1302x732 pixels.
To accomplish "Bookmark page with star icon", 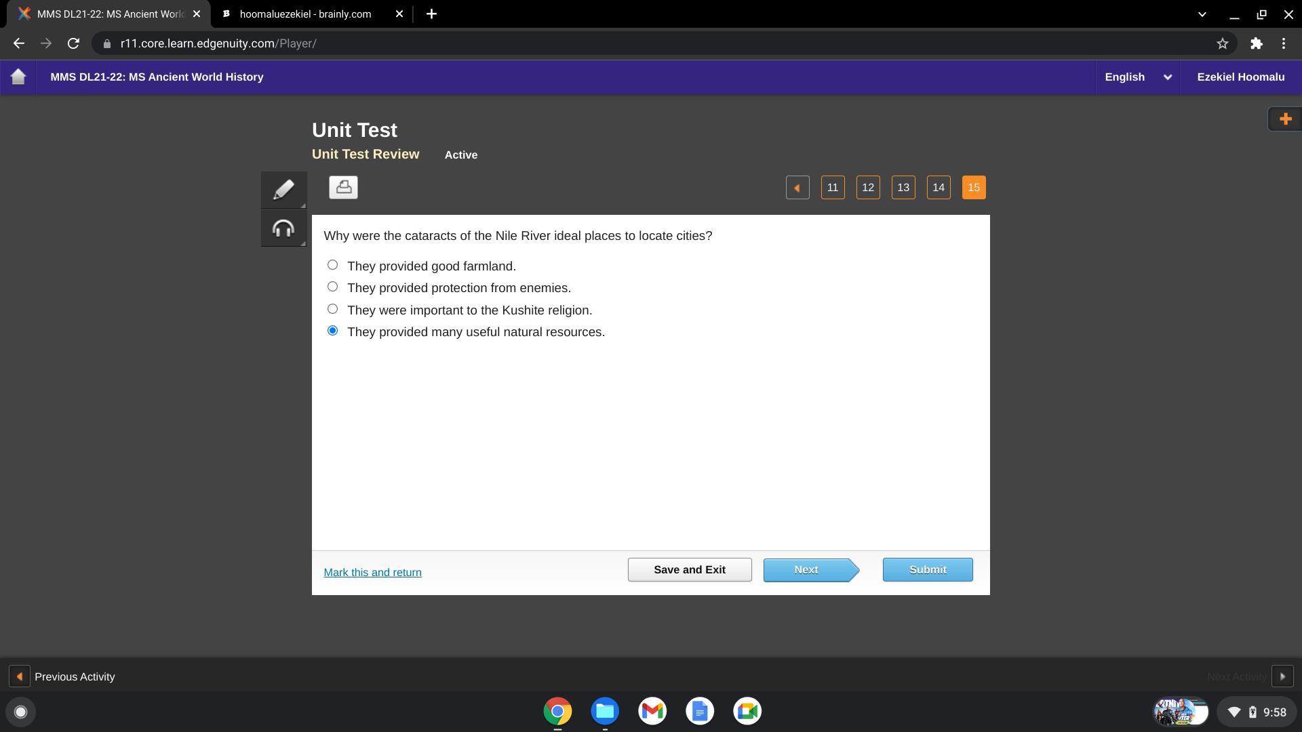I will (x=1222, y=43).
